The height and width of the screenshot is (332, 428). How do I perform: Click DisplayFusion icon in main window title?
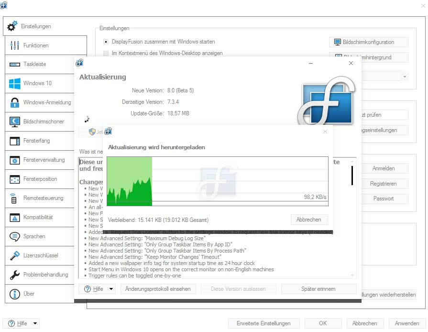3,5
